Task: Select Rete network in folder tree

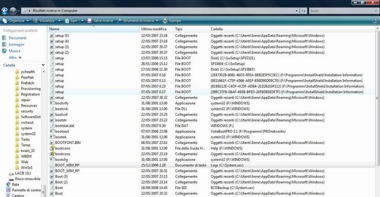Action: [13, 184]
